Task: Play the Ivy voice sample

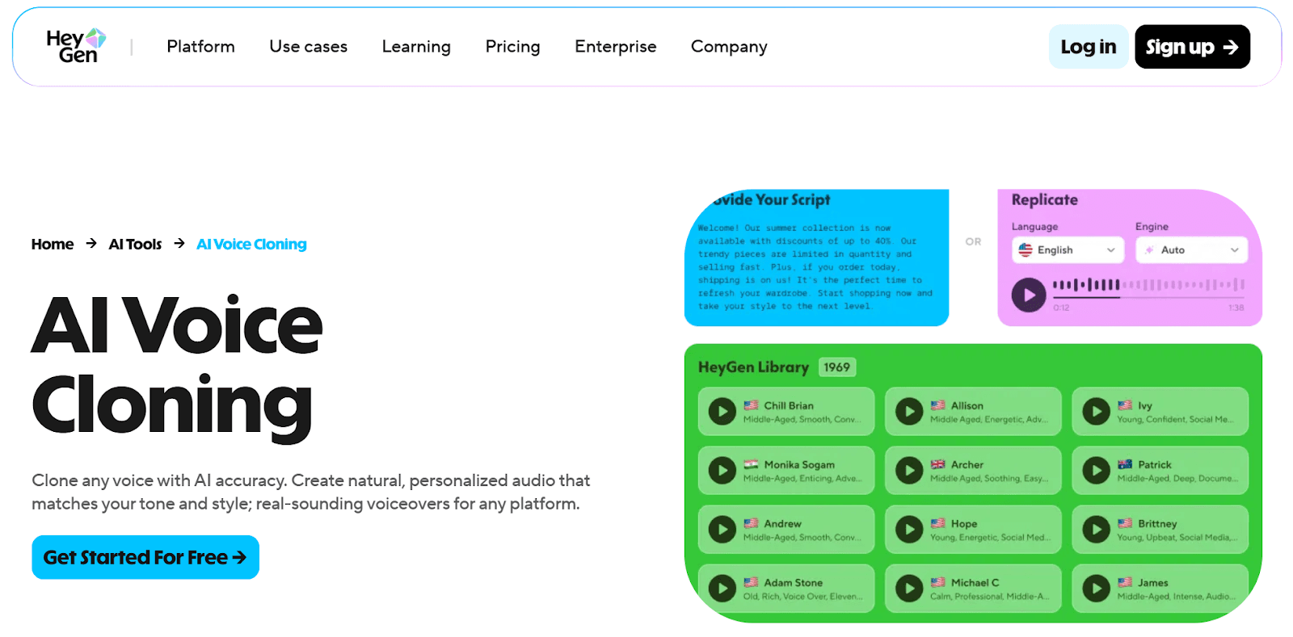Action: [x=1096, y=412]
